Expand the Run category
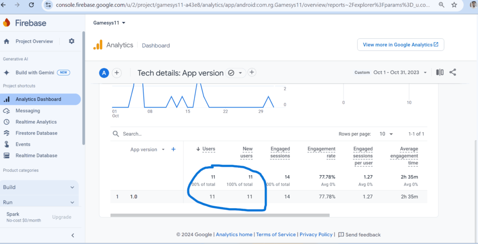 pos(39,203)
